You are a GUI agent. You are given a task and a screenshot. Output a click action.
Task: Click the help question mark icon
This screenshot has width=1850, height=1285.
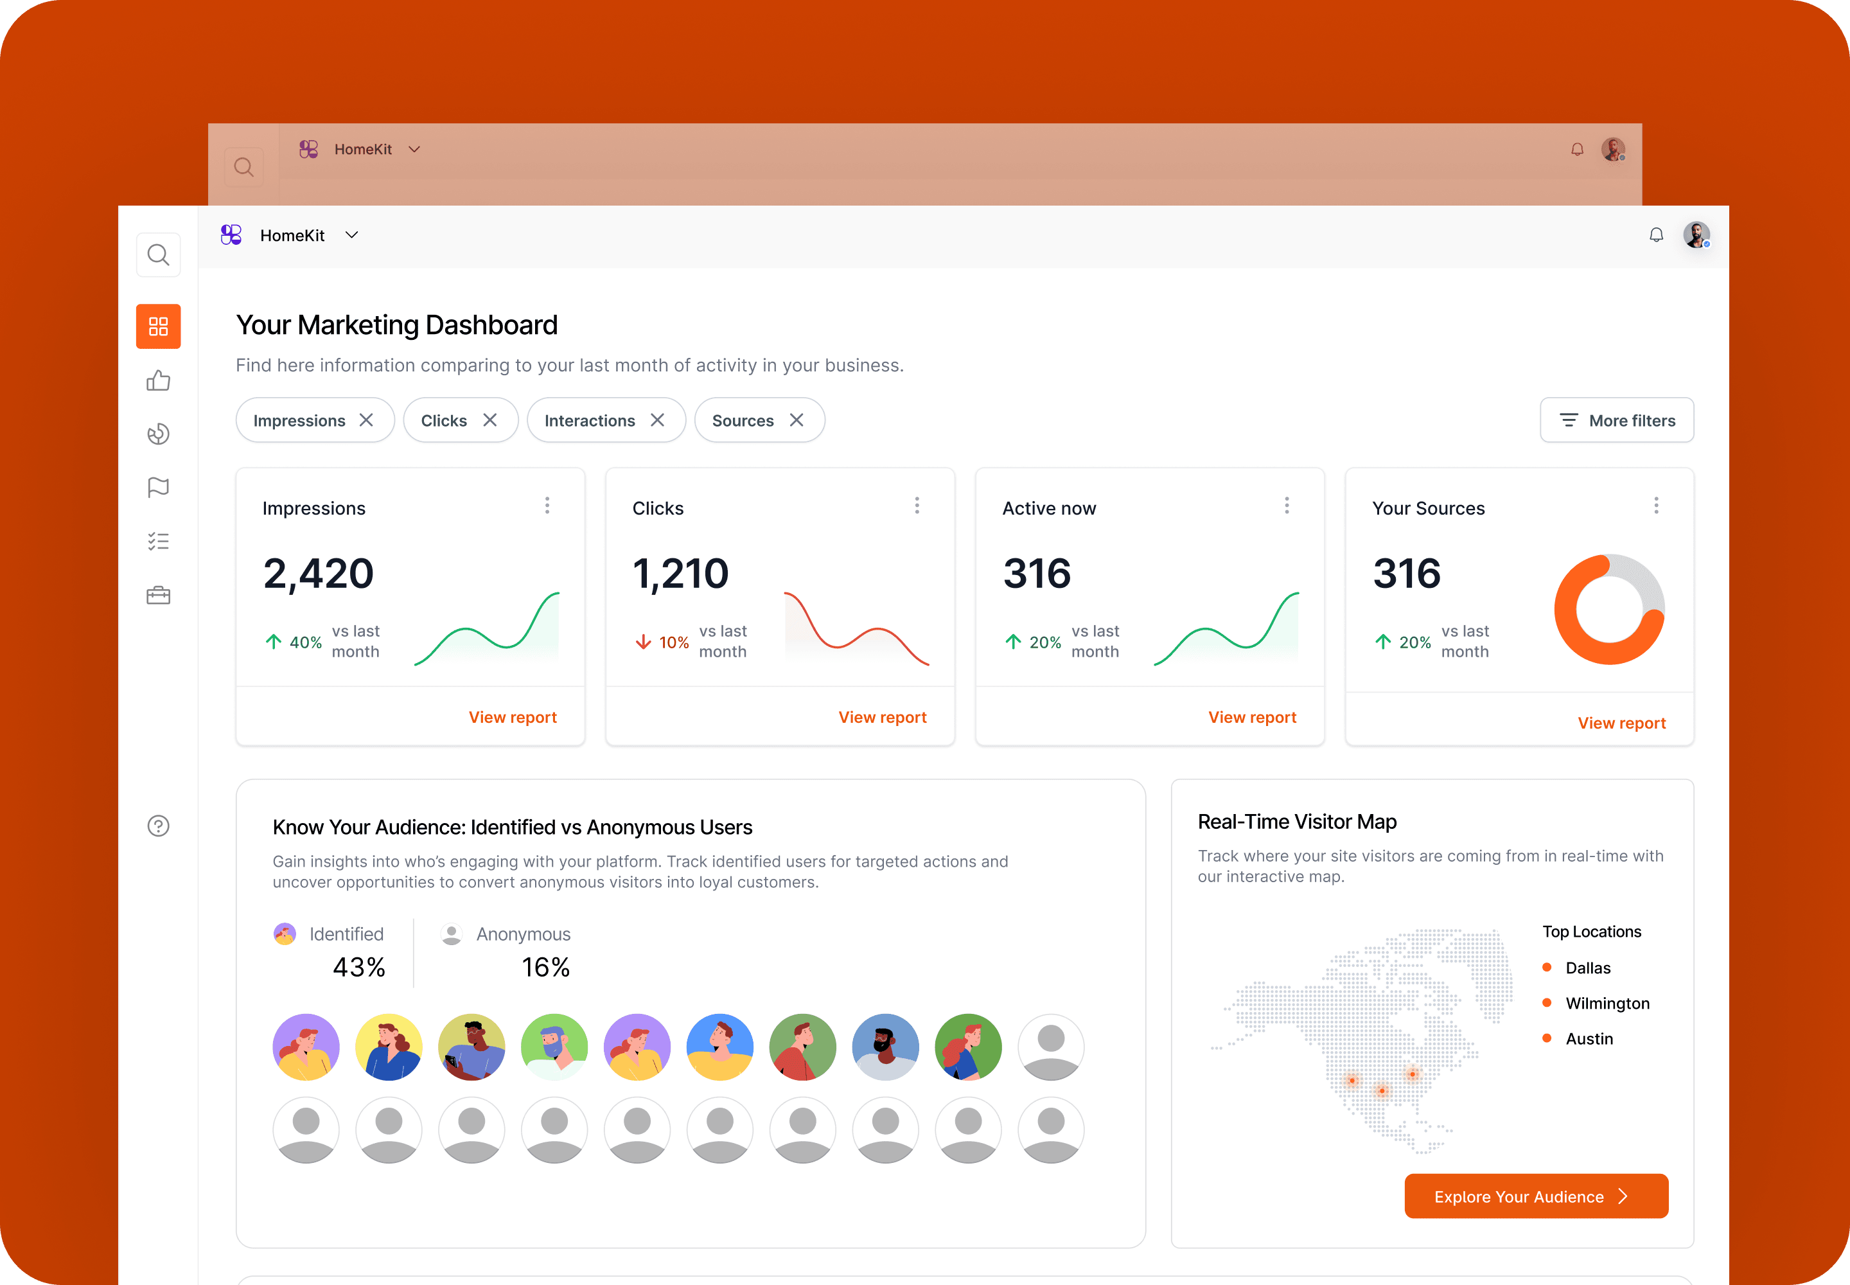(158, 826)
